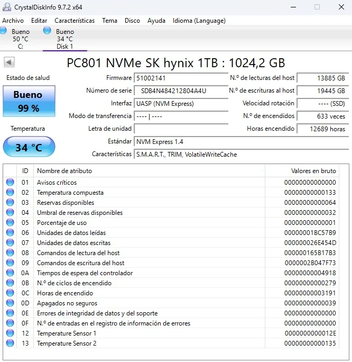Image resolution: width=352 pixels, height=362 pixels.
Task: Click status icon for Avisos críticos row
Action: click(x=10, y=182)
